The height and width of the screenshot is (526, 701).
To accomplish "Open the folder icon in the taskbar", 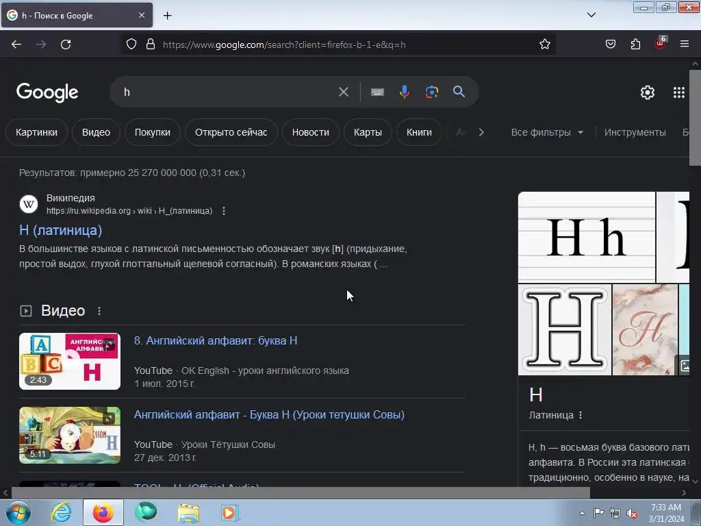I will pyautogui.click(x=188, y=512).
